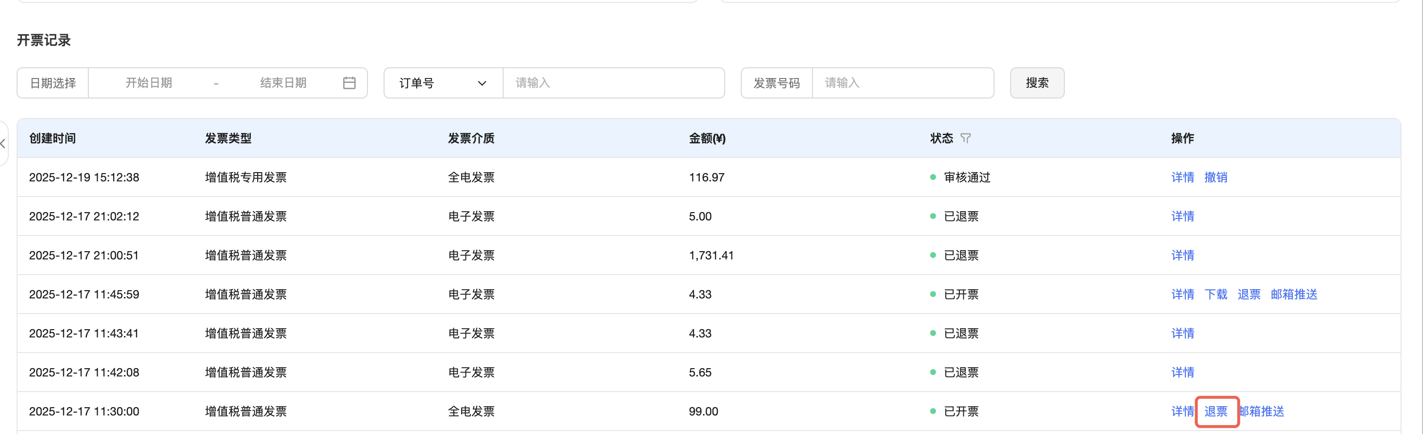Click 邮箱推送 for the 99.00 invoice

[1263, 412]
